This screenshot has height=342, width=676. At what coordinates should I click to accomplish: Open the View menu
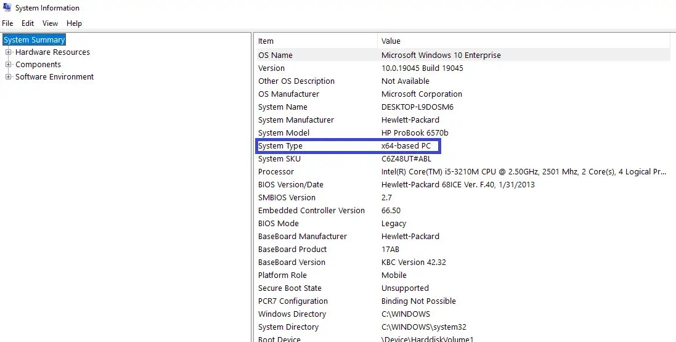click(x=50, y=23)
